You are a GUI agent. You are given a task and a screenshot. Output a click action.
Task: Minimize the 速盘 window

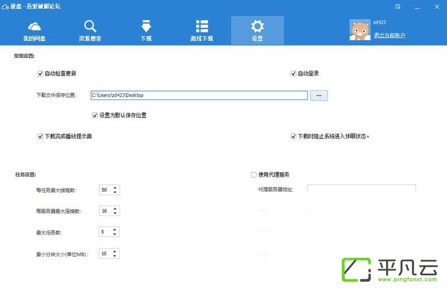coord(417,7)
